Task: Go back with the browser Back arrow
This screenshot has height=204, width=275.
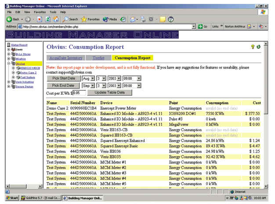Action: [10, 19]
